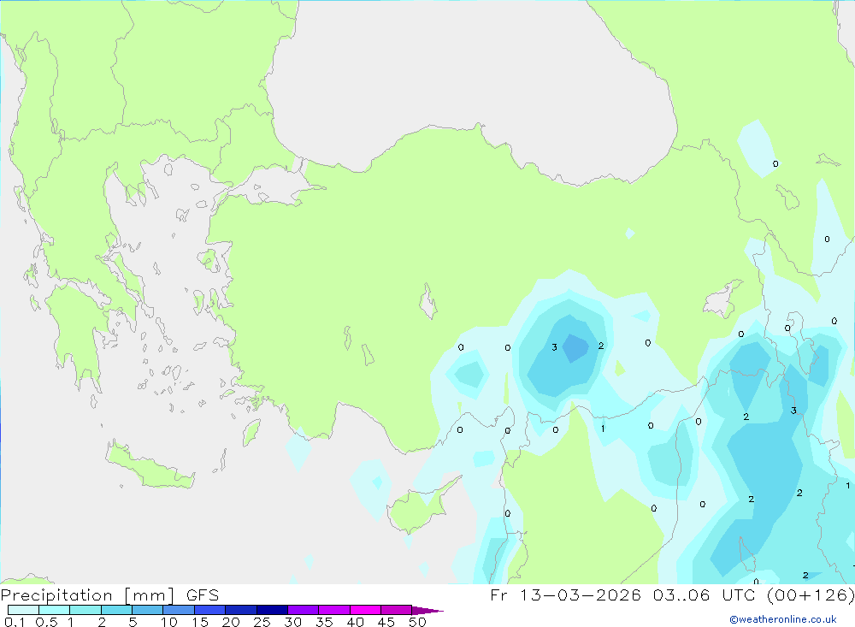This screenshot has height=627, width=855.
Task: Select the 35–40 mm violet legend swatch
Action: click(x=333, y=610)
